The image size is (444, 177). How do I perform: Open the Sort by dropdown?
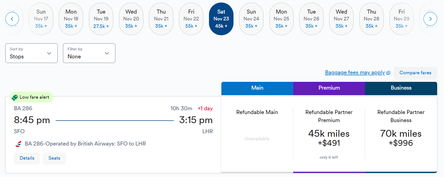coord(31,53)
